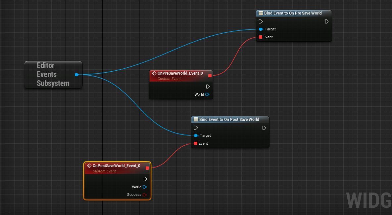Click the red Event pin on Bind Event to On Pre Save World

pyautogui.click(x=260, y=37)
